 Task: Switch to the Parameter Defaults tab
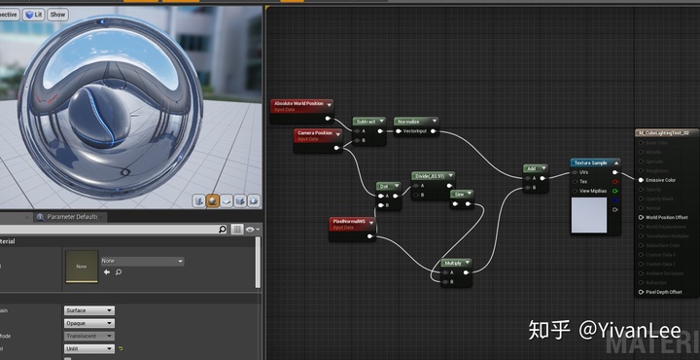[x=71, y=217]
